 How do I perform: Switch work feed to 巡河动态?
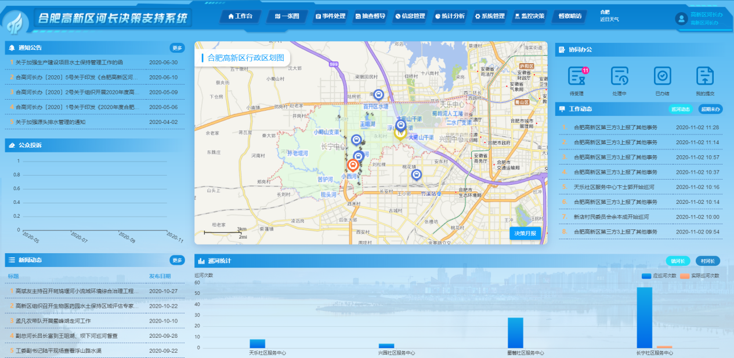point(680,109)
